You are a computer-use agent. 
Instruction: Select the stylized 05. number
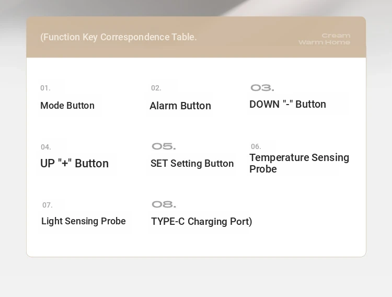click(164, 146)
